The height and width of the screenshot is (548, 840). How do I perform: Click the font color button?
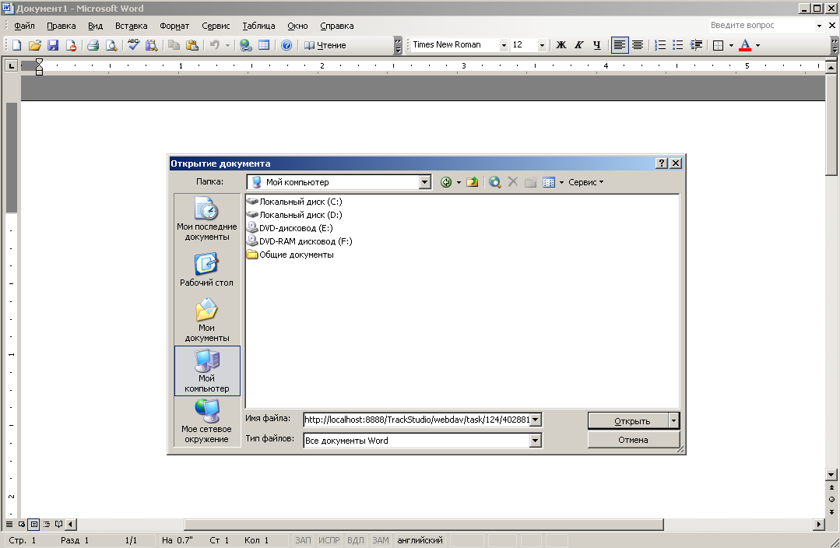click(x=745, y=45)
